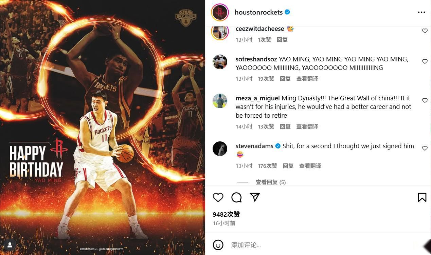This screenshot has width=431, height=255.
Task: Like stevenadams comment heart
Action: click(x=425, y=148)
